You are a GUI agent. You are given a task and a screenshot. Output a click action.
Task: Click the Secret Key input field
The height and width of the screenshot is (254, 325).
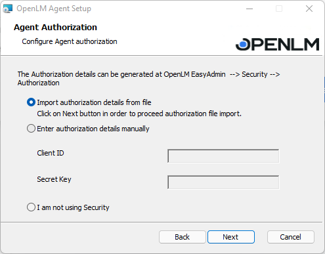223,182
